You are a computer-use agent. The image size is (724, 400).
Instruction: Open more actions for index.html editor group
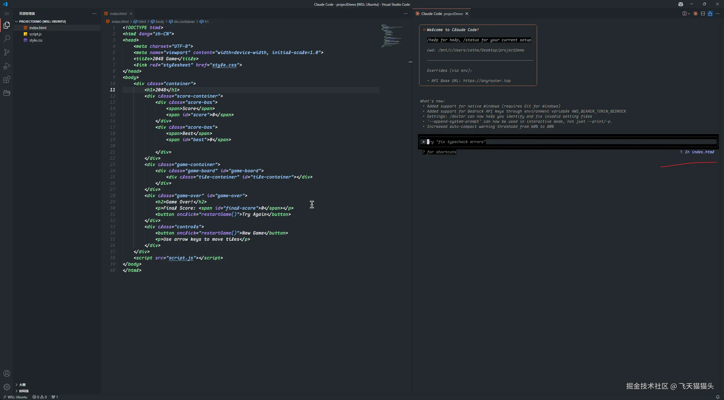(406, 14)
